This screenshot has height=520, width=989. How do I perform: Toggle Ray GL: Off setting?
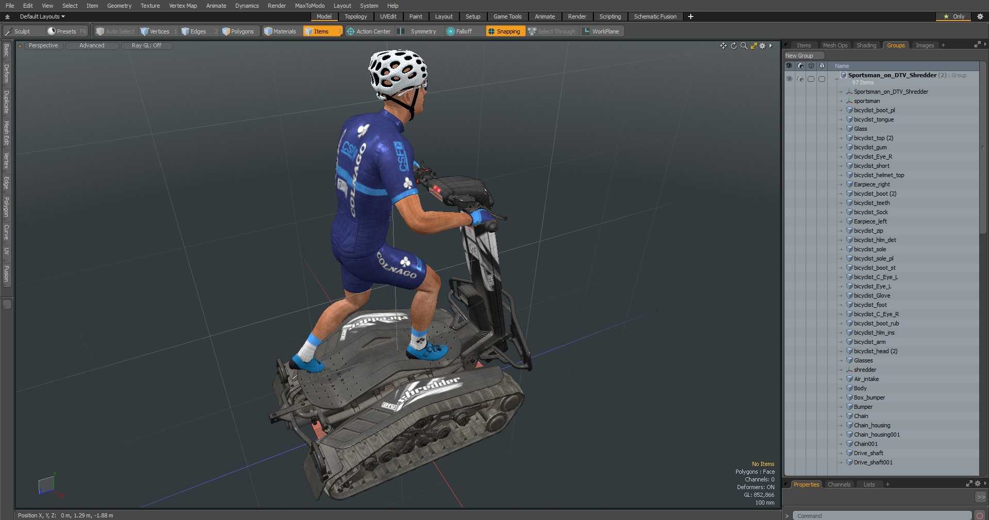[146, 45]
